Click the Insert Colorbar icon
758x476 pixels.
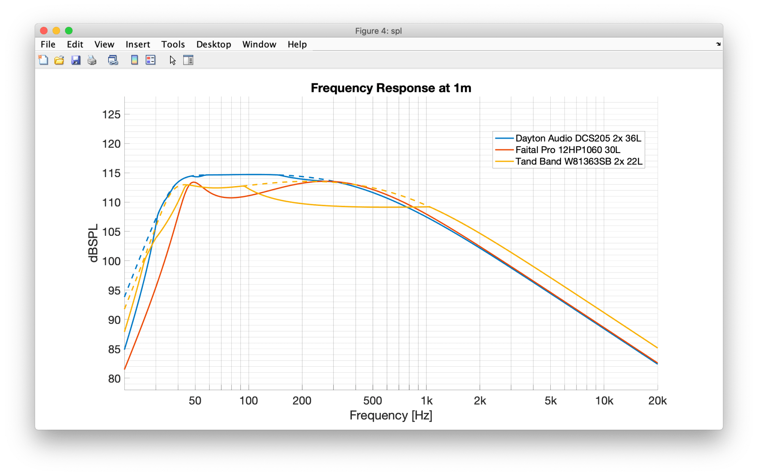click(134, 60)
